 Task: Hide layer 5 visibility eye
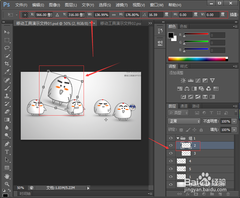pos(171,169)
